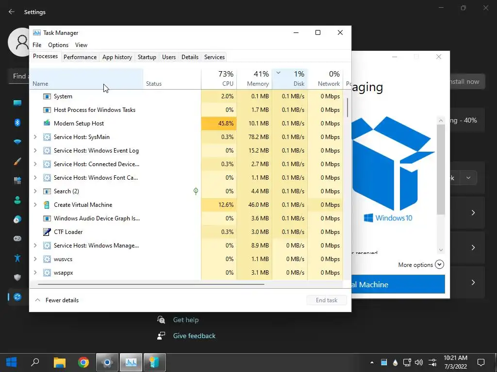
Task: Click the green leaf status icon on Search
Action: 196,191
